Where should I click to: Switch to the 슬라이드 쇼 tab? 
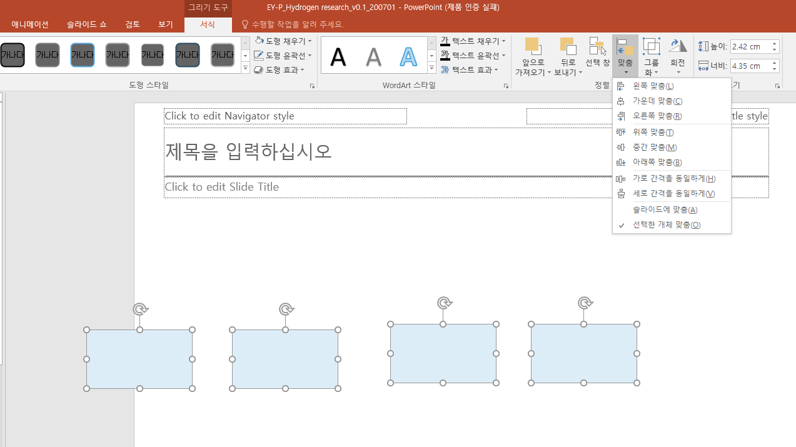[x=87, y=24]
